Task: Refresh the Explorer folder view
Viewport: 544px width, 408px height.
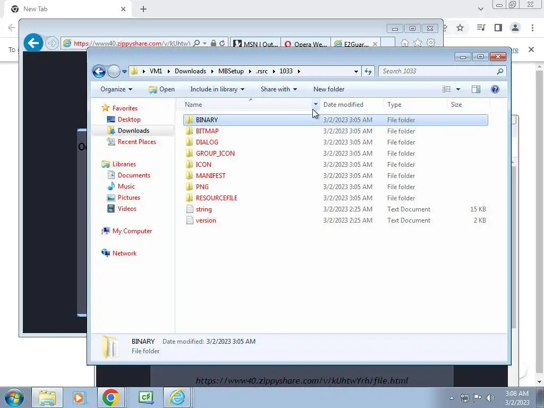Action: (368, 72)
